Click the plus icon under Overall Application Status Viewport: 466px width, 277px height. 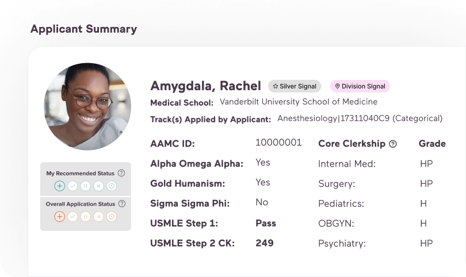(x=60, y=217)
